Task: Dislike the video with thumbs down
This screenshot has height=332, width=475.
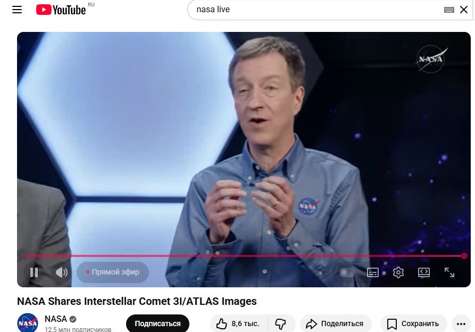Action: [281, 324]
